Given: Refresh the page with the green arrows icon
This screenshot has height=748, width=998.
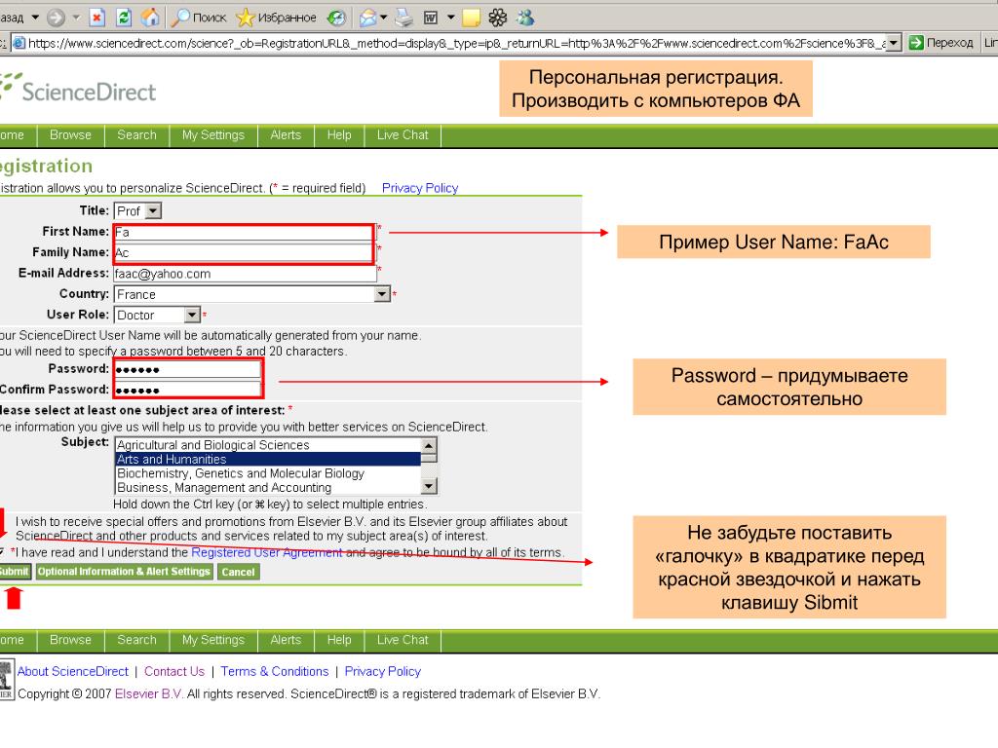Looking at the screenshot, I should tap(124, 18).
